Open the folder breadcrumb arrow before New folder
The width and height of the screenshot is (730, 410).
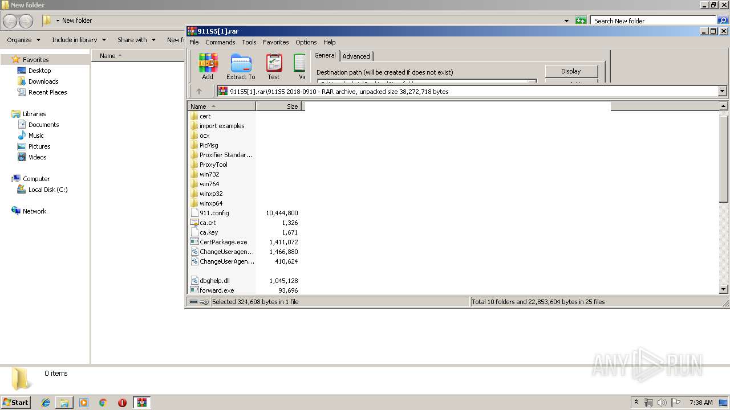coord(58,20)
